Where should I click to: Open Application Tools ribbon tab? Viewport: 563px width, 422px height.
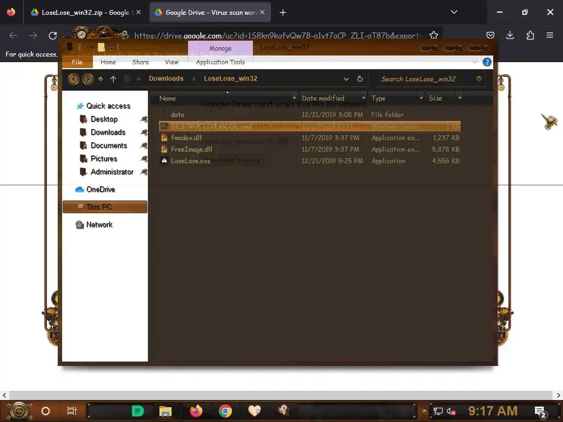click(220, 62)
